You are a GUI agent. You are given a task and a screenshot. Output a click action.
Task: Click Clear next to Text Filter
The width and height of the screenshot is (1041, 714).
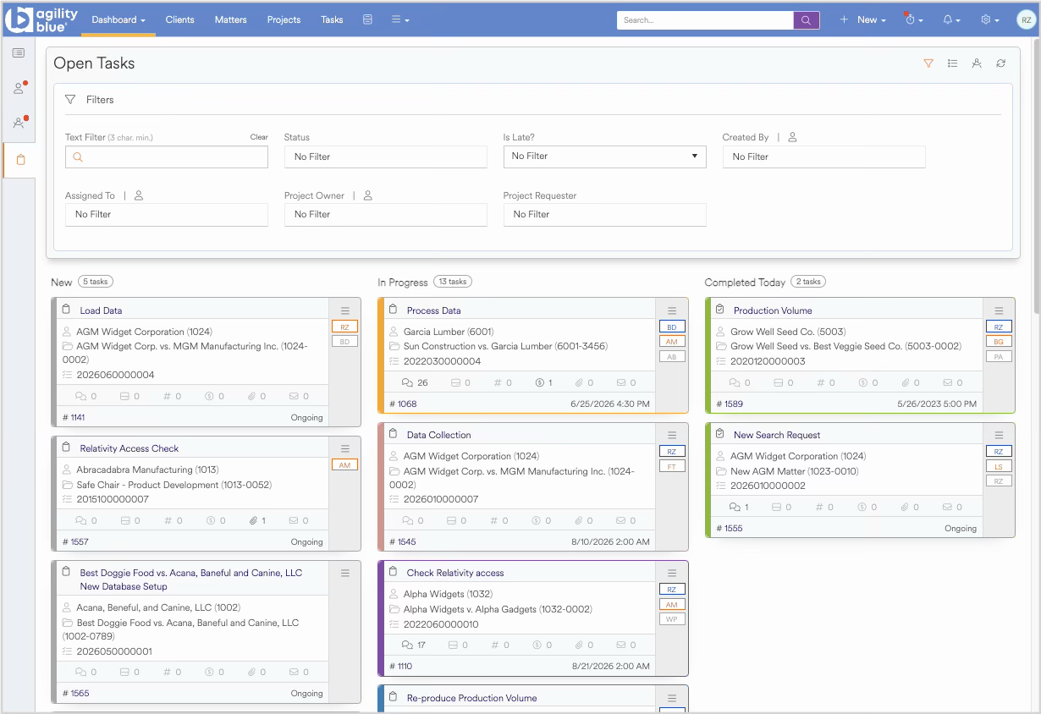(x=259, y=137)
